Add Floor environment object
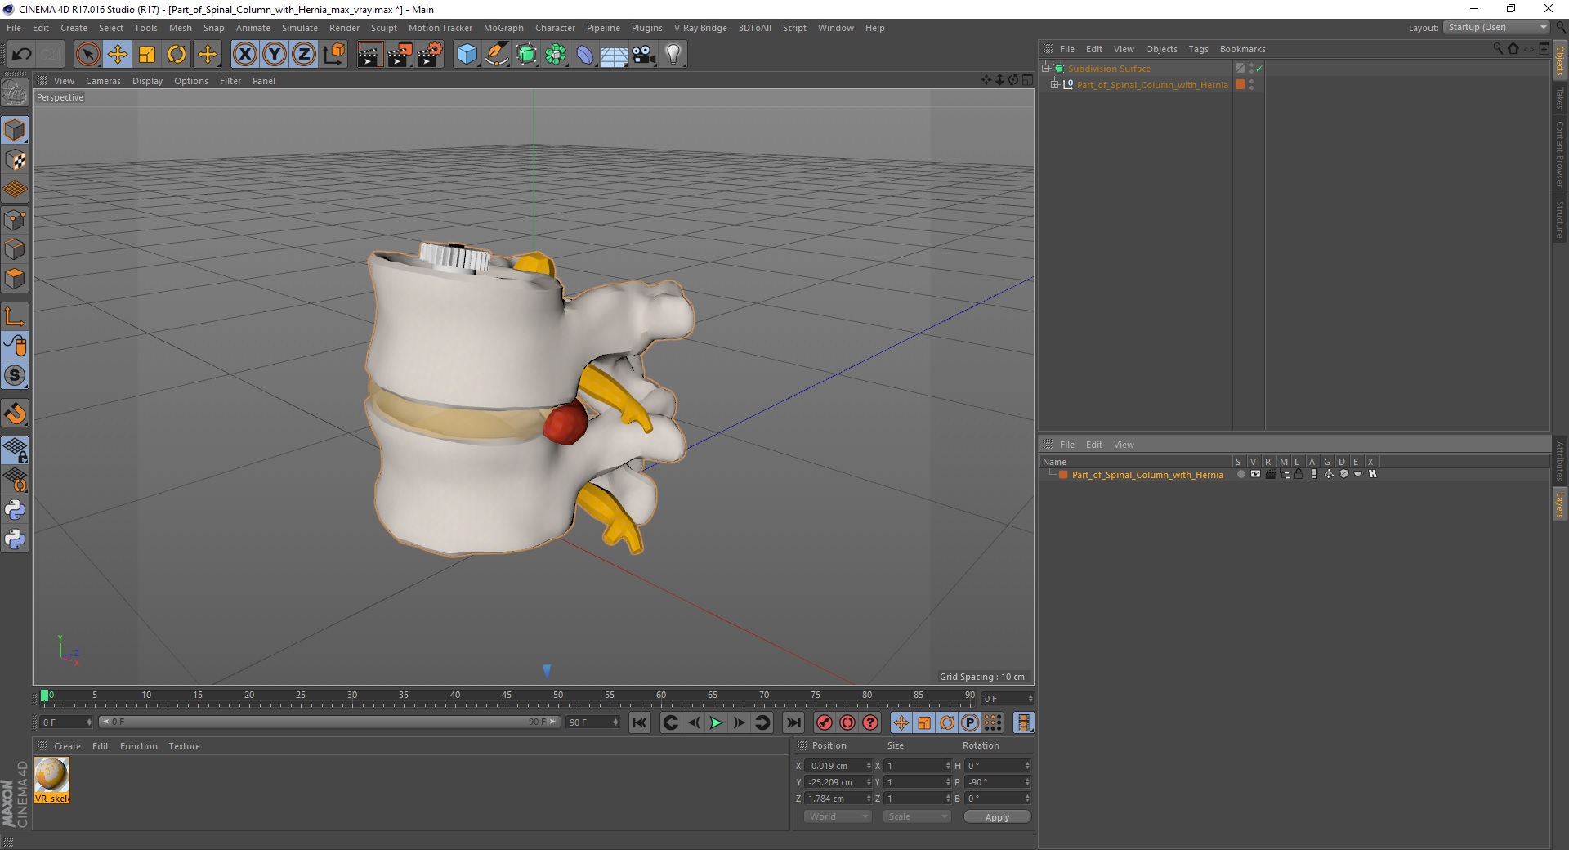1569x850 pixels. 615,55
